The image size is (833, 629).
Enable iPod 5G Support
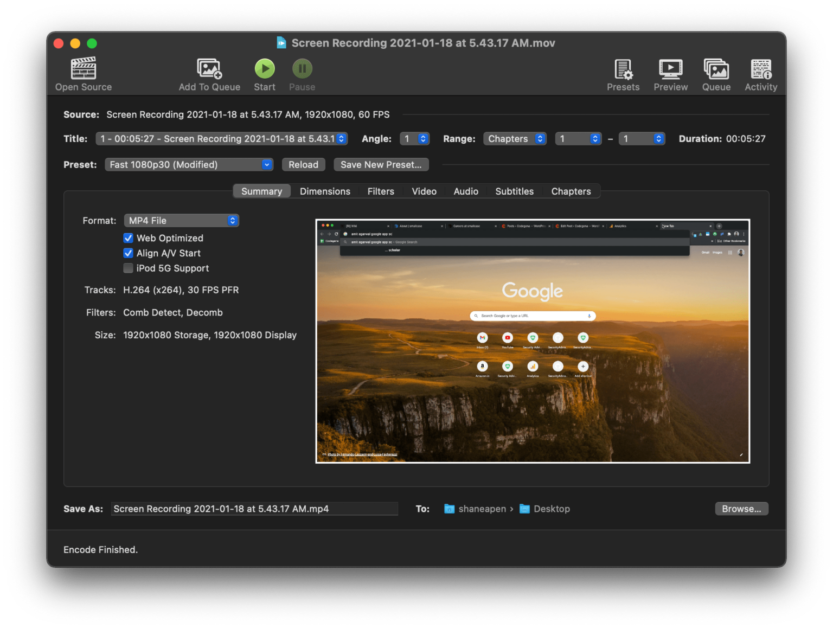128,268
